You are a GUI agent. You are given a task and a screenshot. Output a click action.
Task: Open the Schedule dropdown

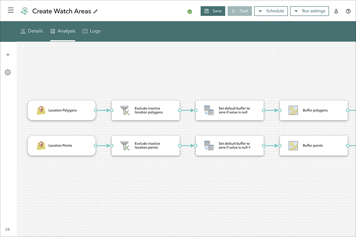(271, 11)
